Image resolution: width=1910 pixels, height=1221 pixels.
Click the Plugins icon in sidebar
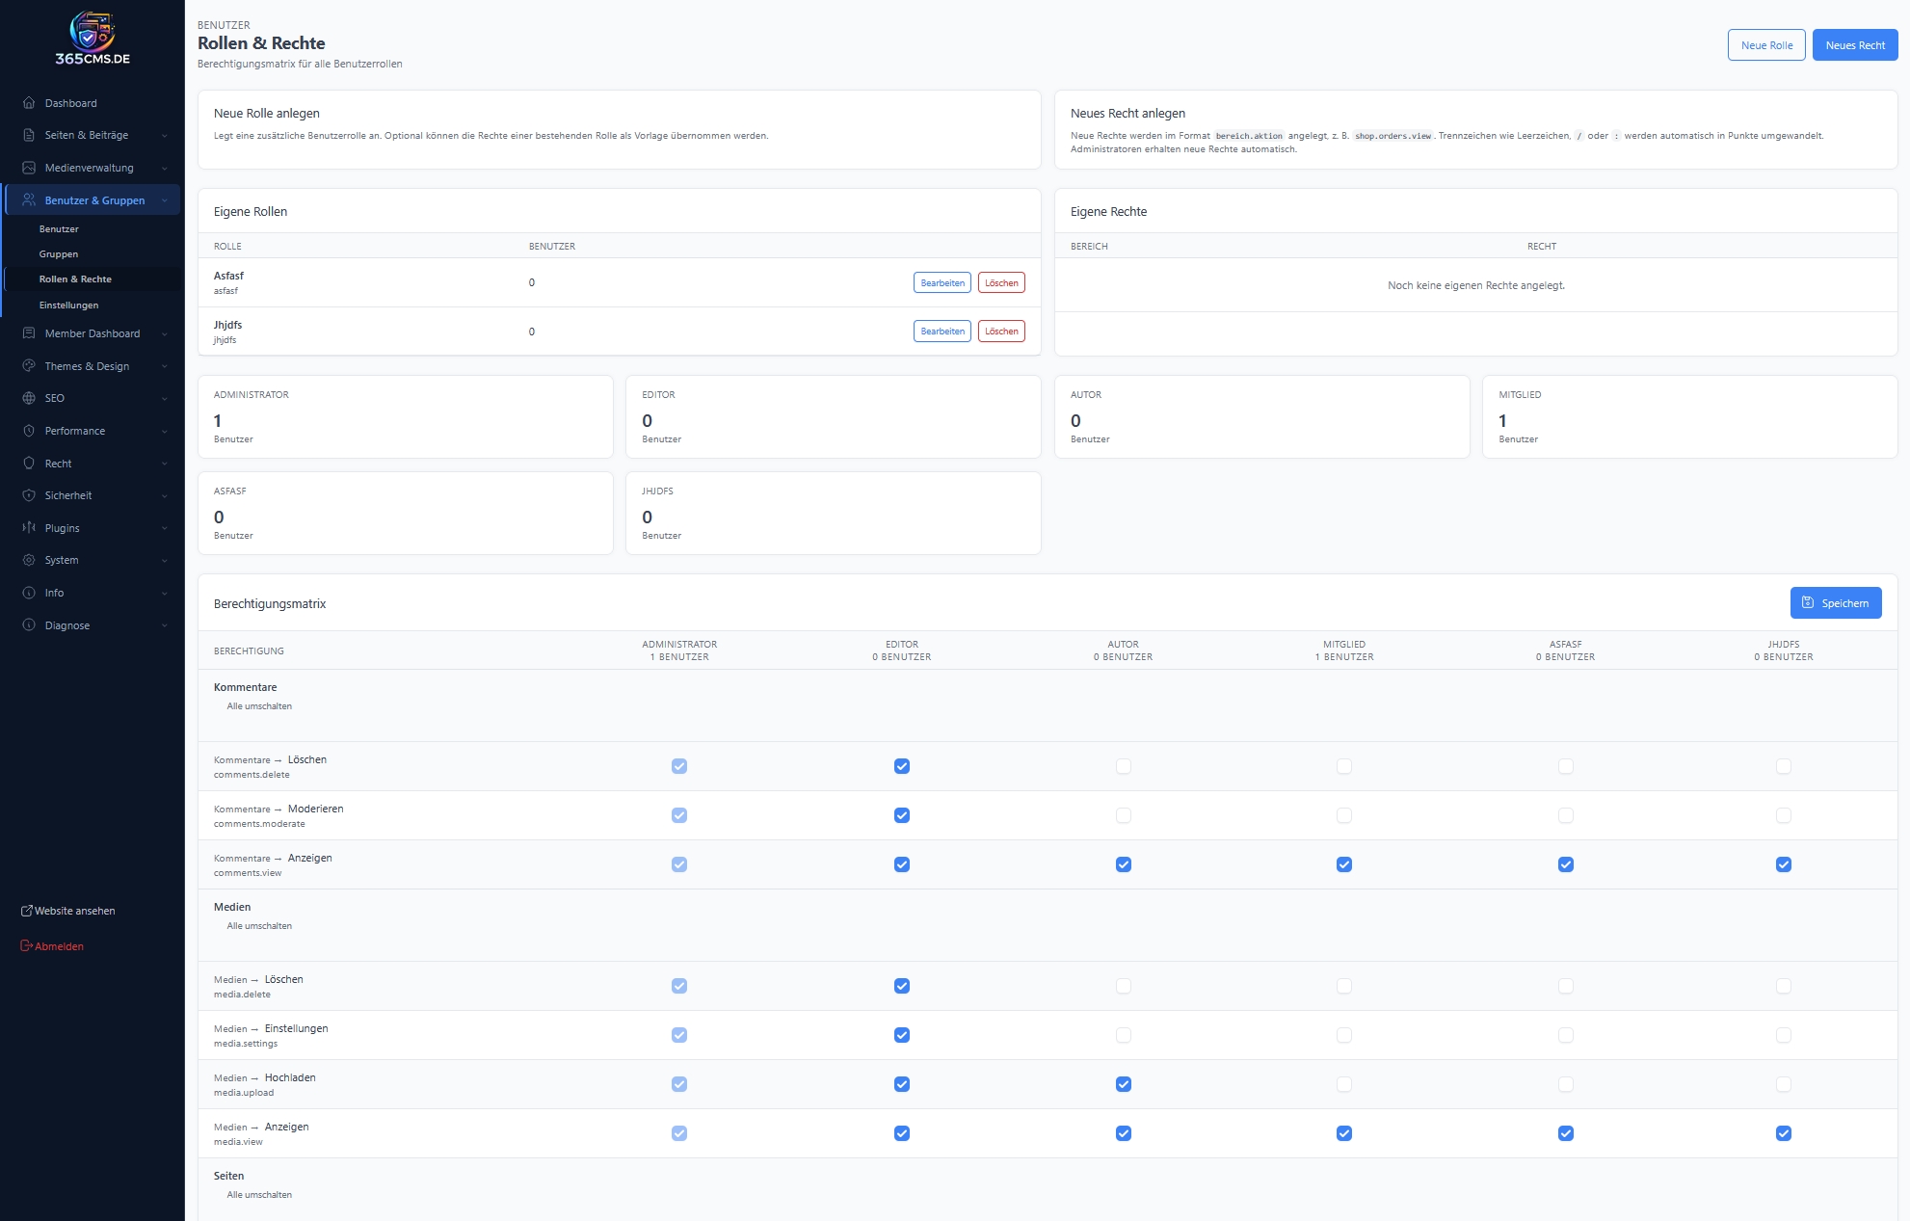[29, 528]
